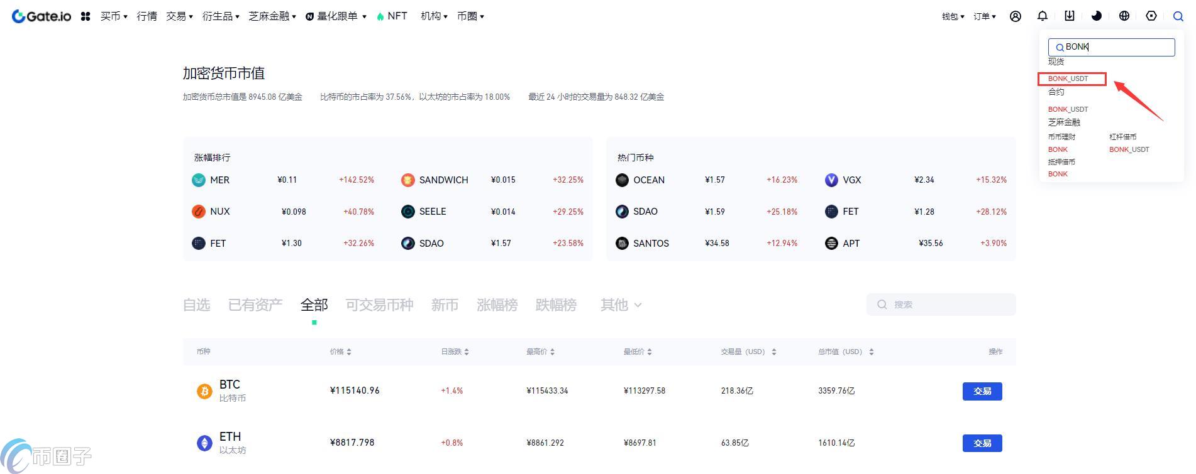Screen dimensions: 1196x474
Task: Open the hexagon settings icon
Action: [1151, 16]
